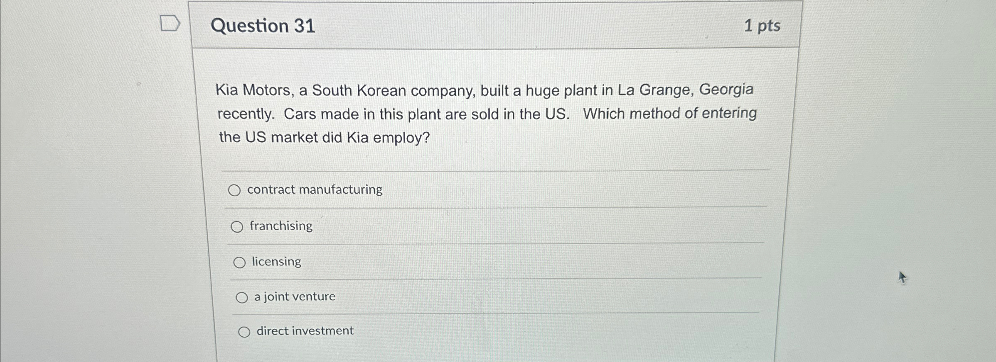Click the question prompt about Kia Motors

pyautogui.click(x=486, y=114)
